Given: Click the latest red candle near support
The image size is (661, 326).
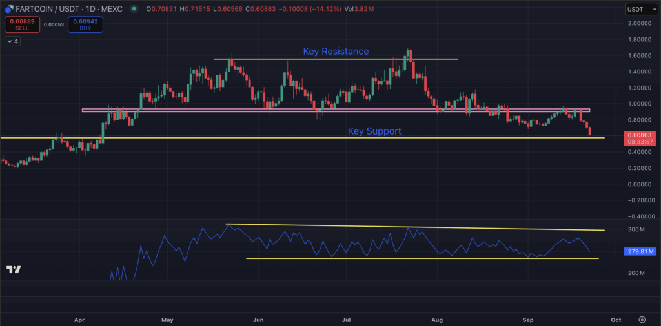Looking at the screenshot, I should tap(589, 131).
